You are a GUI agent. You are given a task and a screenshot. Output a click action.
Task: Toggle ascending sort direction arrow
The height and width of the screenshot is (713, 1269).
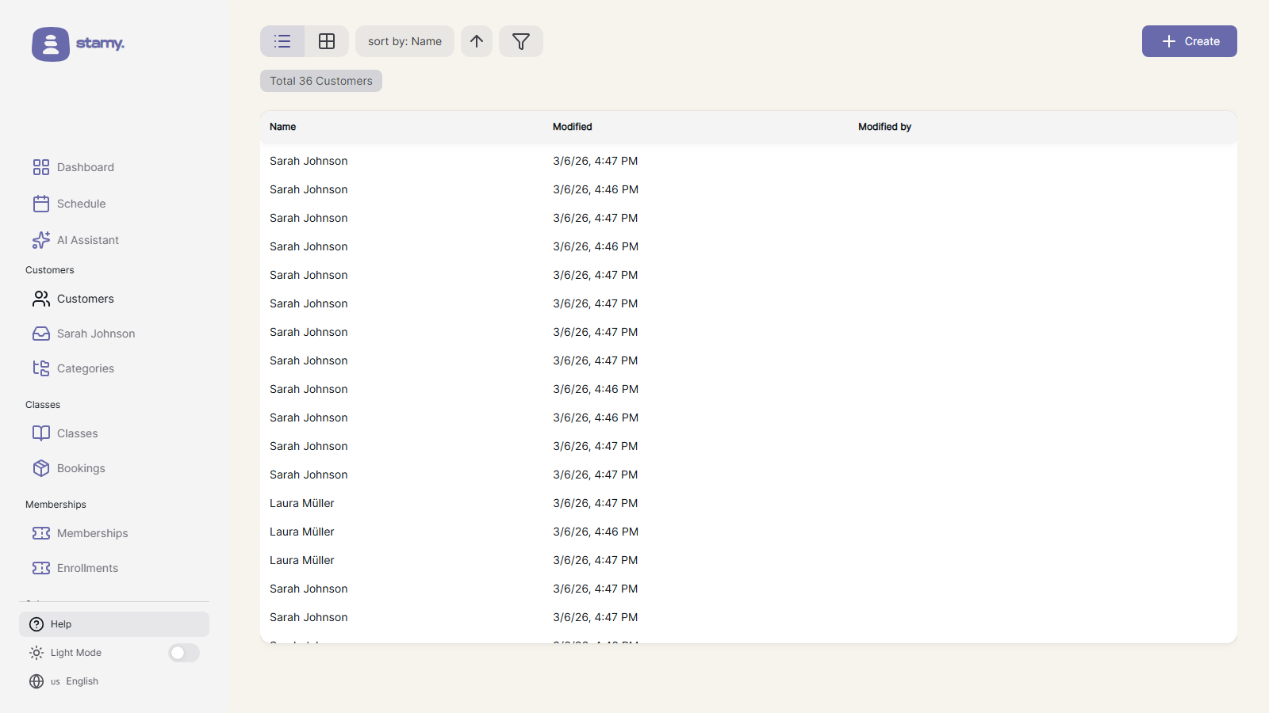coord(477,41)
